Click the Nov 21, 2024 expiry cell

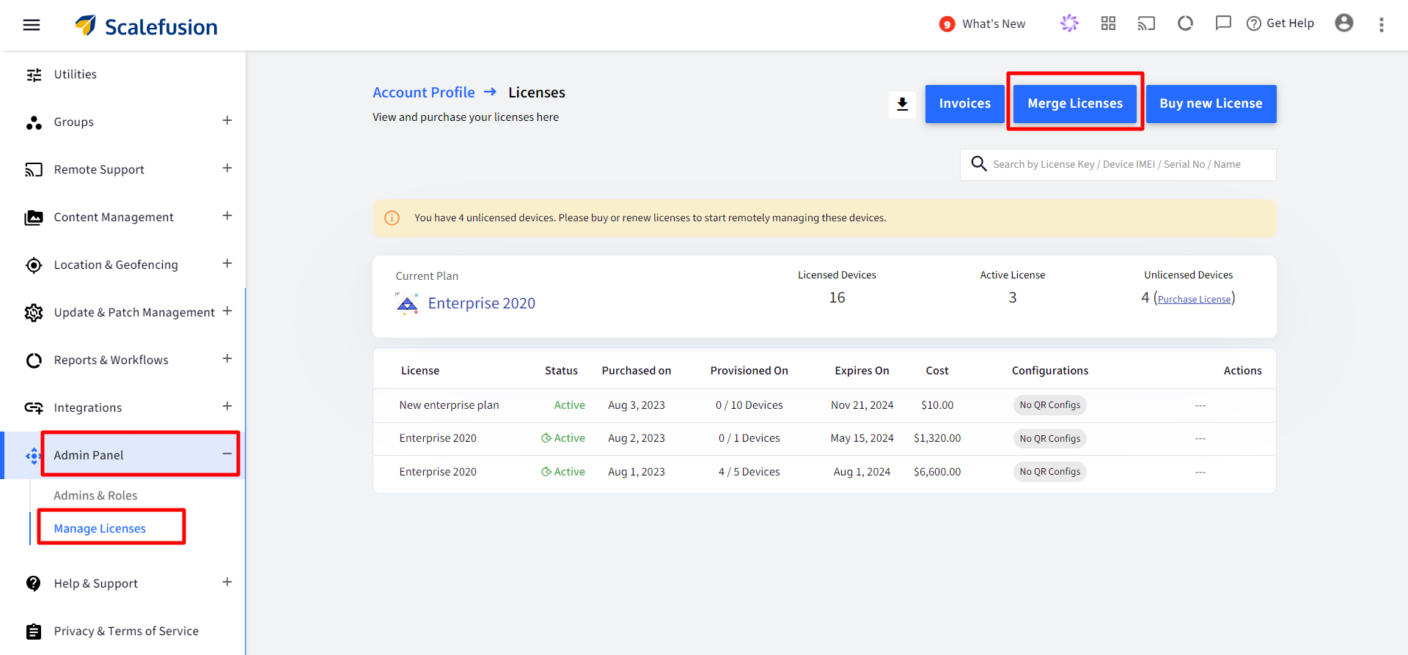click(862, 405)
